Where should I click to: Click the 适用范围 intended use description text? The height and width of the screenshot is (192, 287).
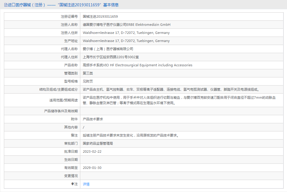tap(179, 100)
